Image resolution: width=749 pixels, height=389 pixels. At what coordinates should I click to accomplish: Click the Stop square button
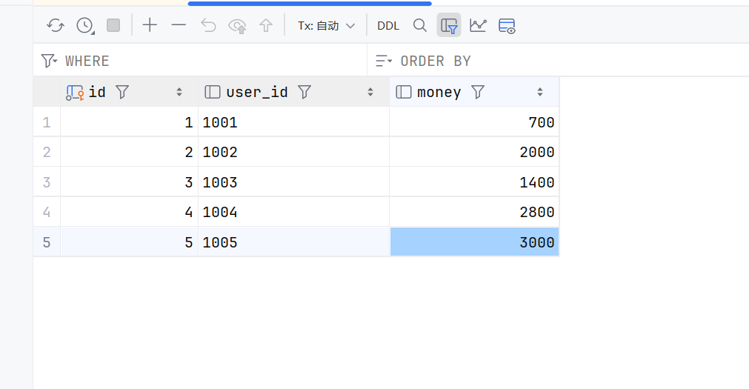pyautogui.click(x=113, y=25)
